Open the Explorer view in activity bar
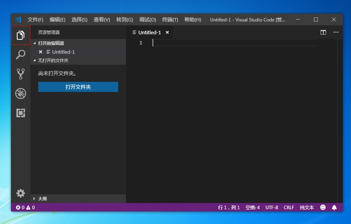351x224 pixels. tap(21, 35)
